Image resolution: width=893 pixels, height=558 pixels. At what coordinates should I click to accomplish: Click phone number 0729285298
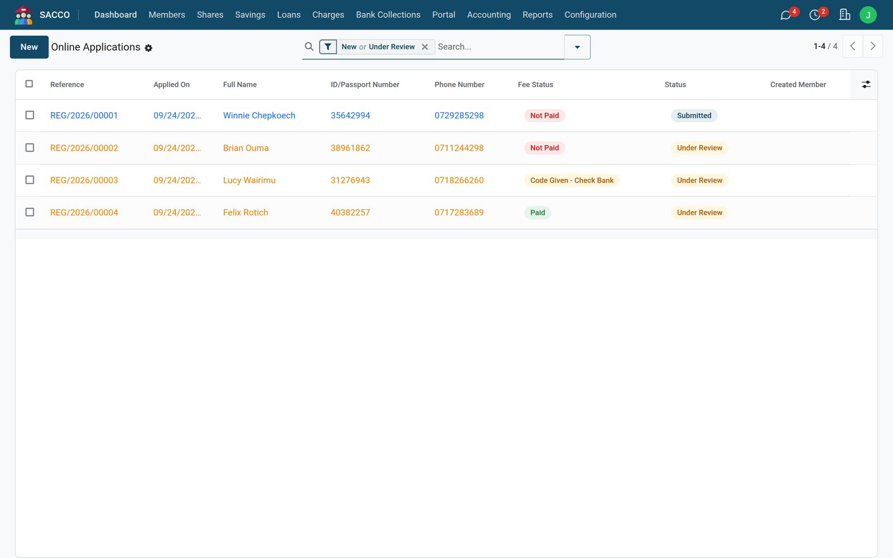(x=459, y=116)
